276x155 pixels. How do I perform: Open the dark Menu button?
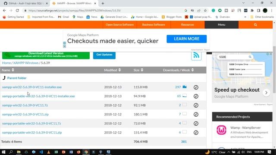(221, 25)
